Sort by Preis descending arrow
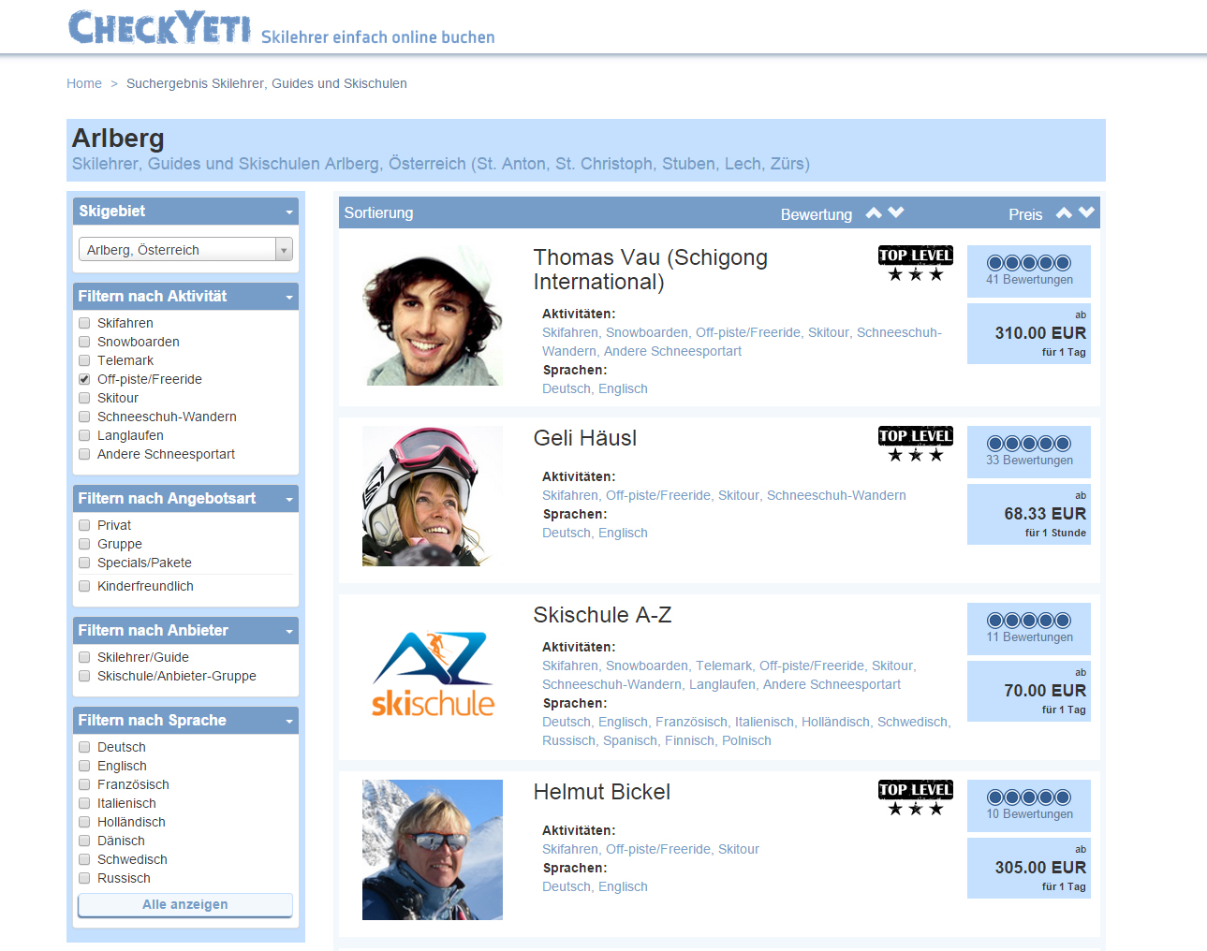 coord(1086,213)
